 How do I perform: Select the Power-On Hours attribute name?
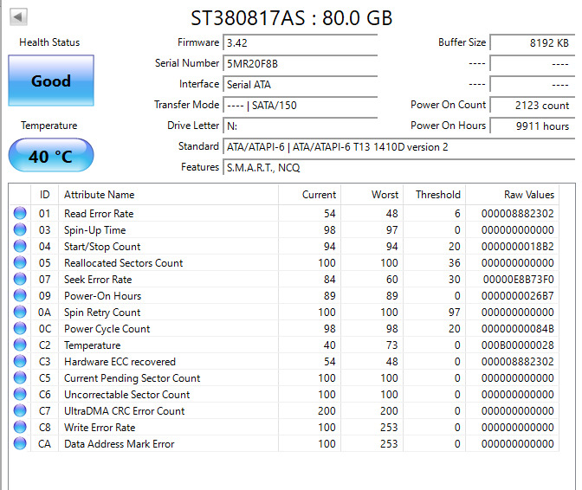click(103, 296)
